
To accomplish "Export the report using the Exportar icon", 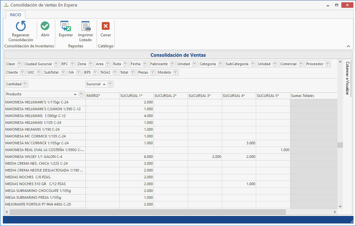I will (66, 26).
